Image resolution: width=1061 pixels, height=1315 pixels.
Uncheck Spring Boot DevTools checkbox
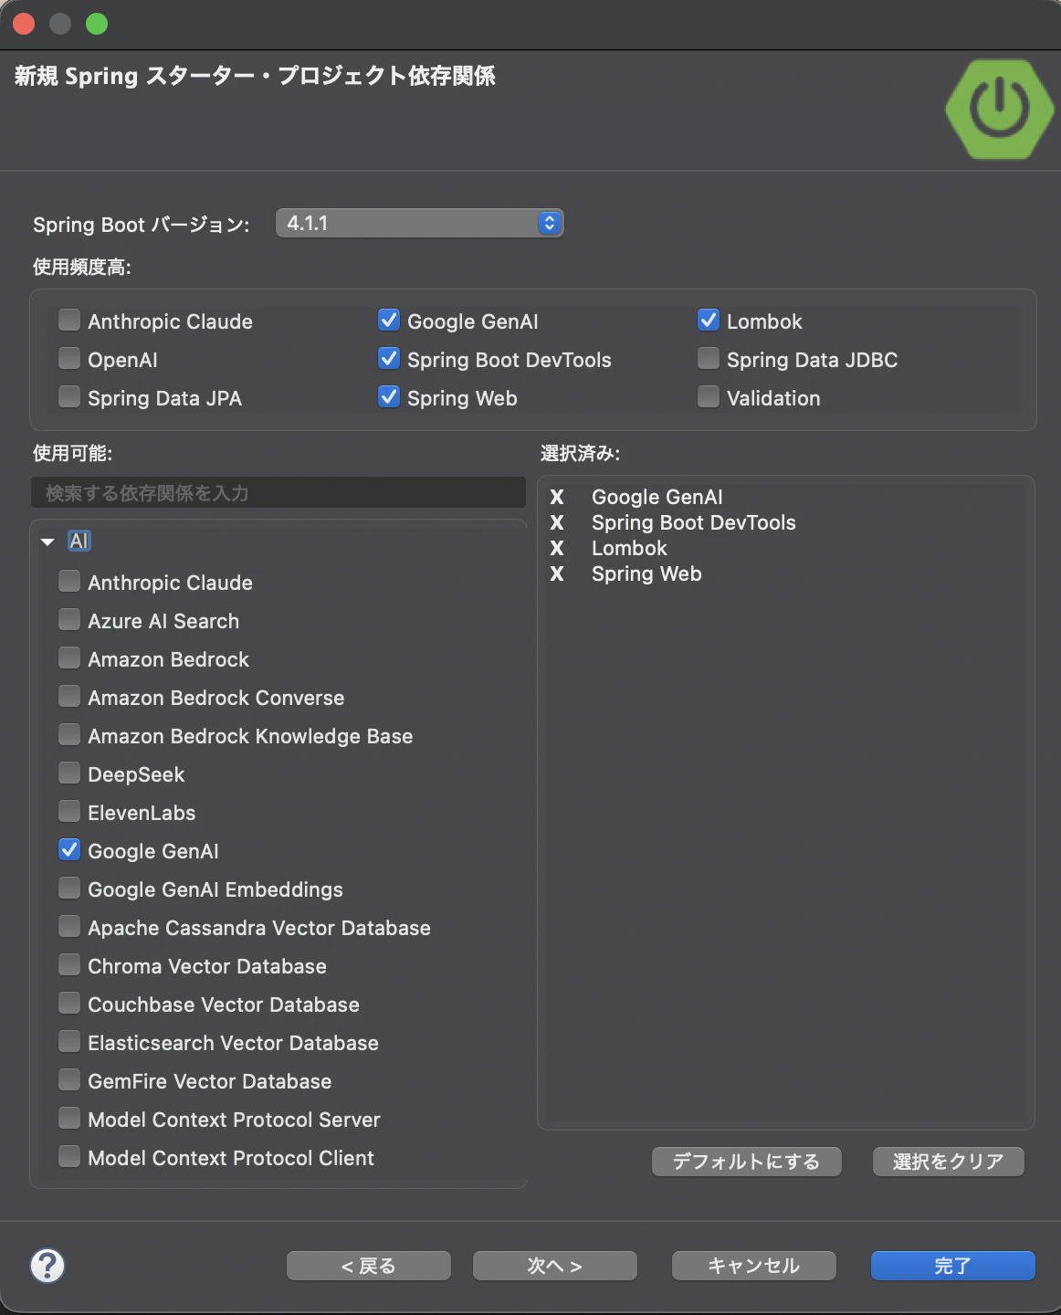389,358
